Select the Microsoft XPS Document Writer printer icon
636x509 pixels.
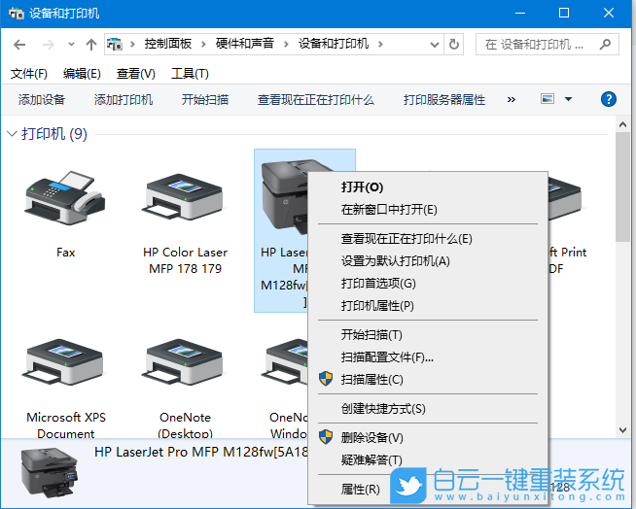pos(64,362)
